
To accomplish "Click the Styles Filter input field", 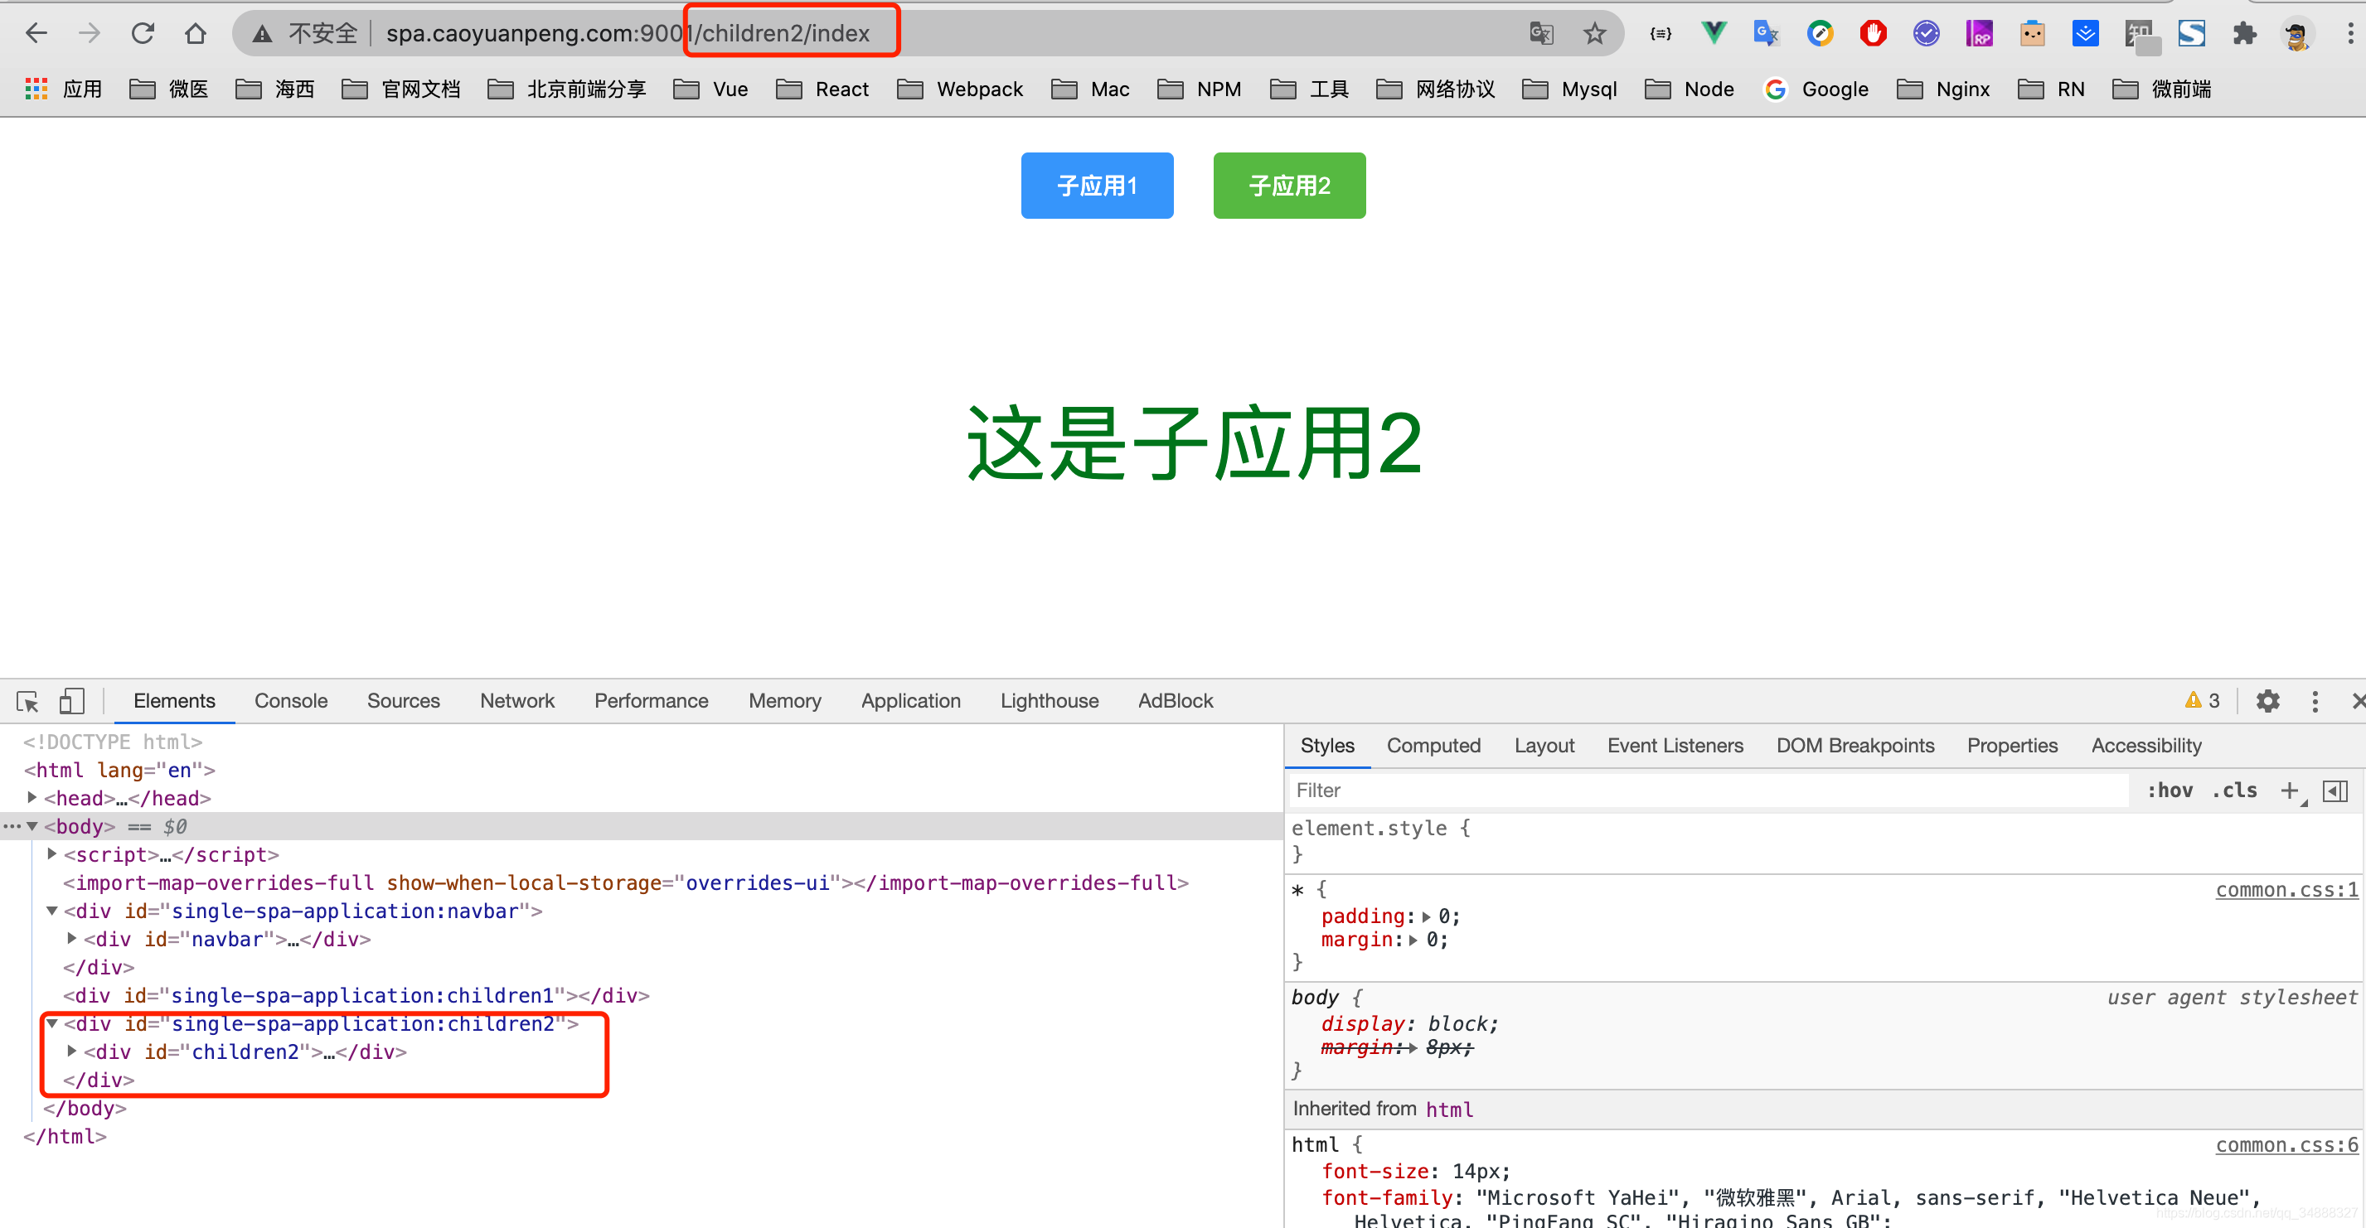I will pos(1709,790).
